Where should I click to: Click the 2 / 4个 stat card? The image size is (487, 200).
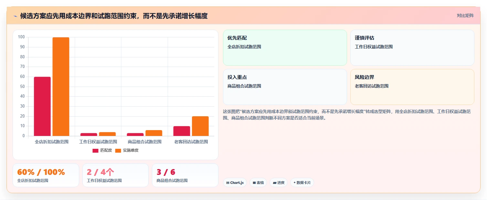click(x=115, y=175)
